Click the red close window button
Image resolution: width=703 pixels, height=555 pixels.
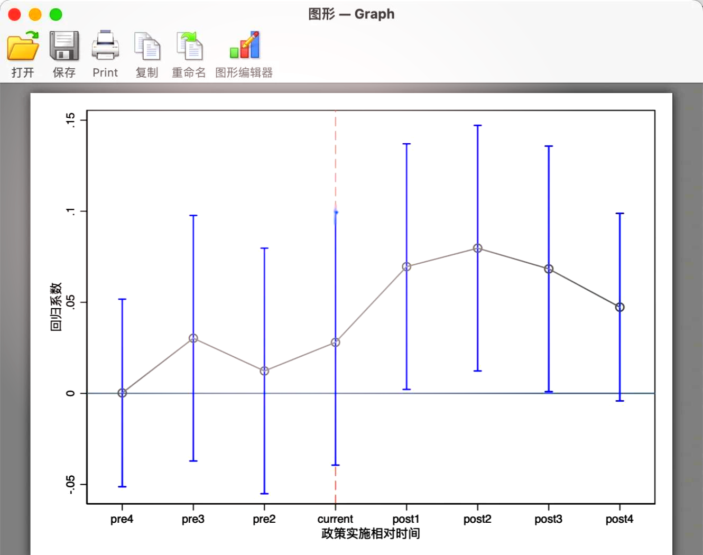(15, 14)
